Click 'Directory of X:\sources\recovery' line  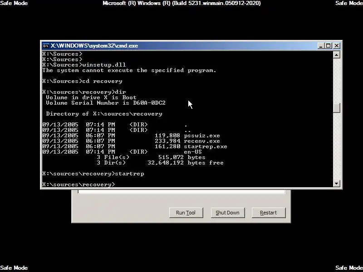pos(104,114)
